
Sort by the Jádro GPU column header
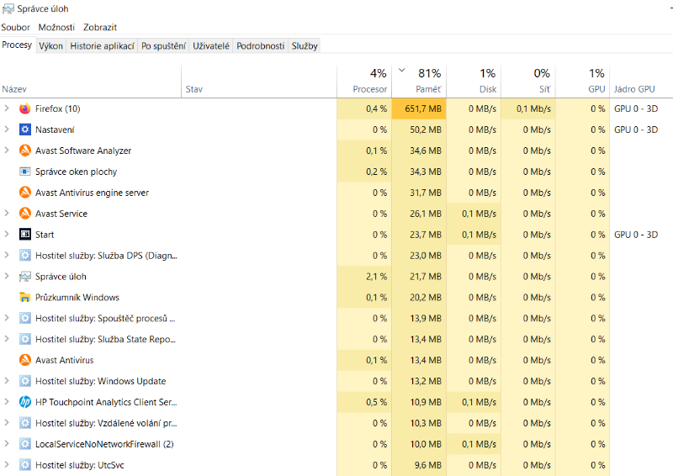[642, 82]
